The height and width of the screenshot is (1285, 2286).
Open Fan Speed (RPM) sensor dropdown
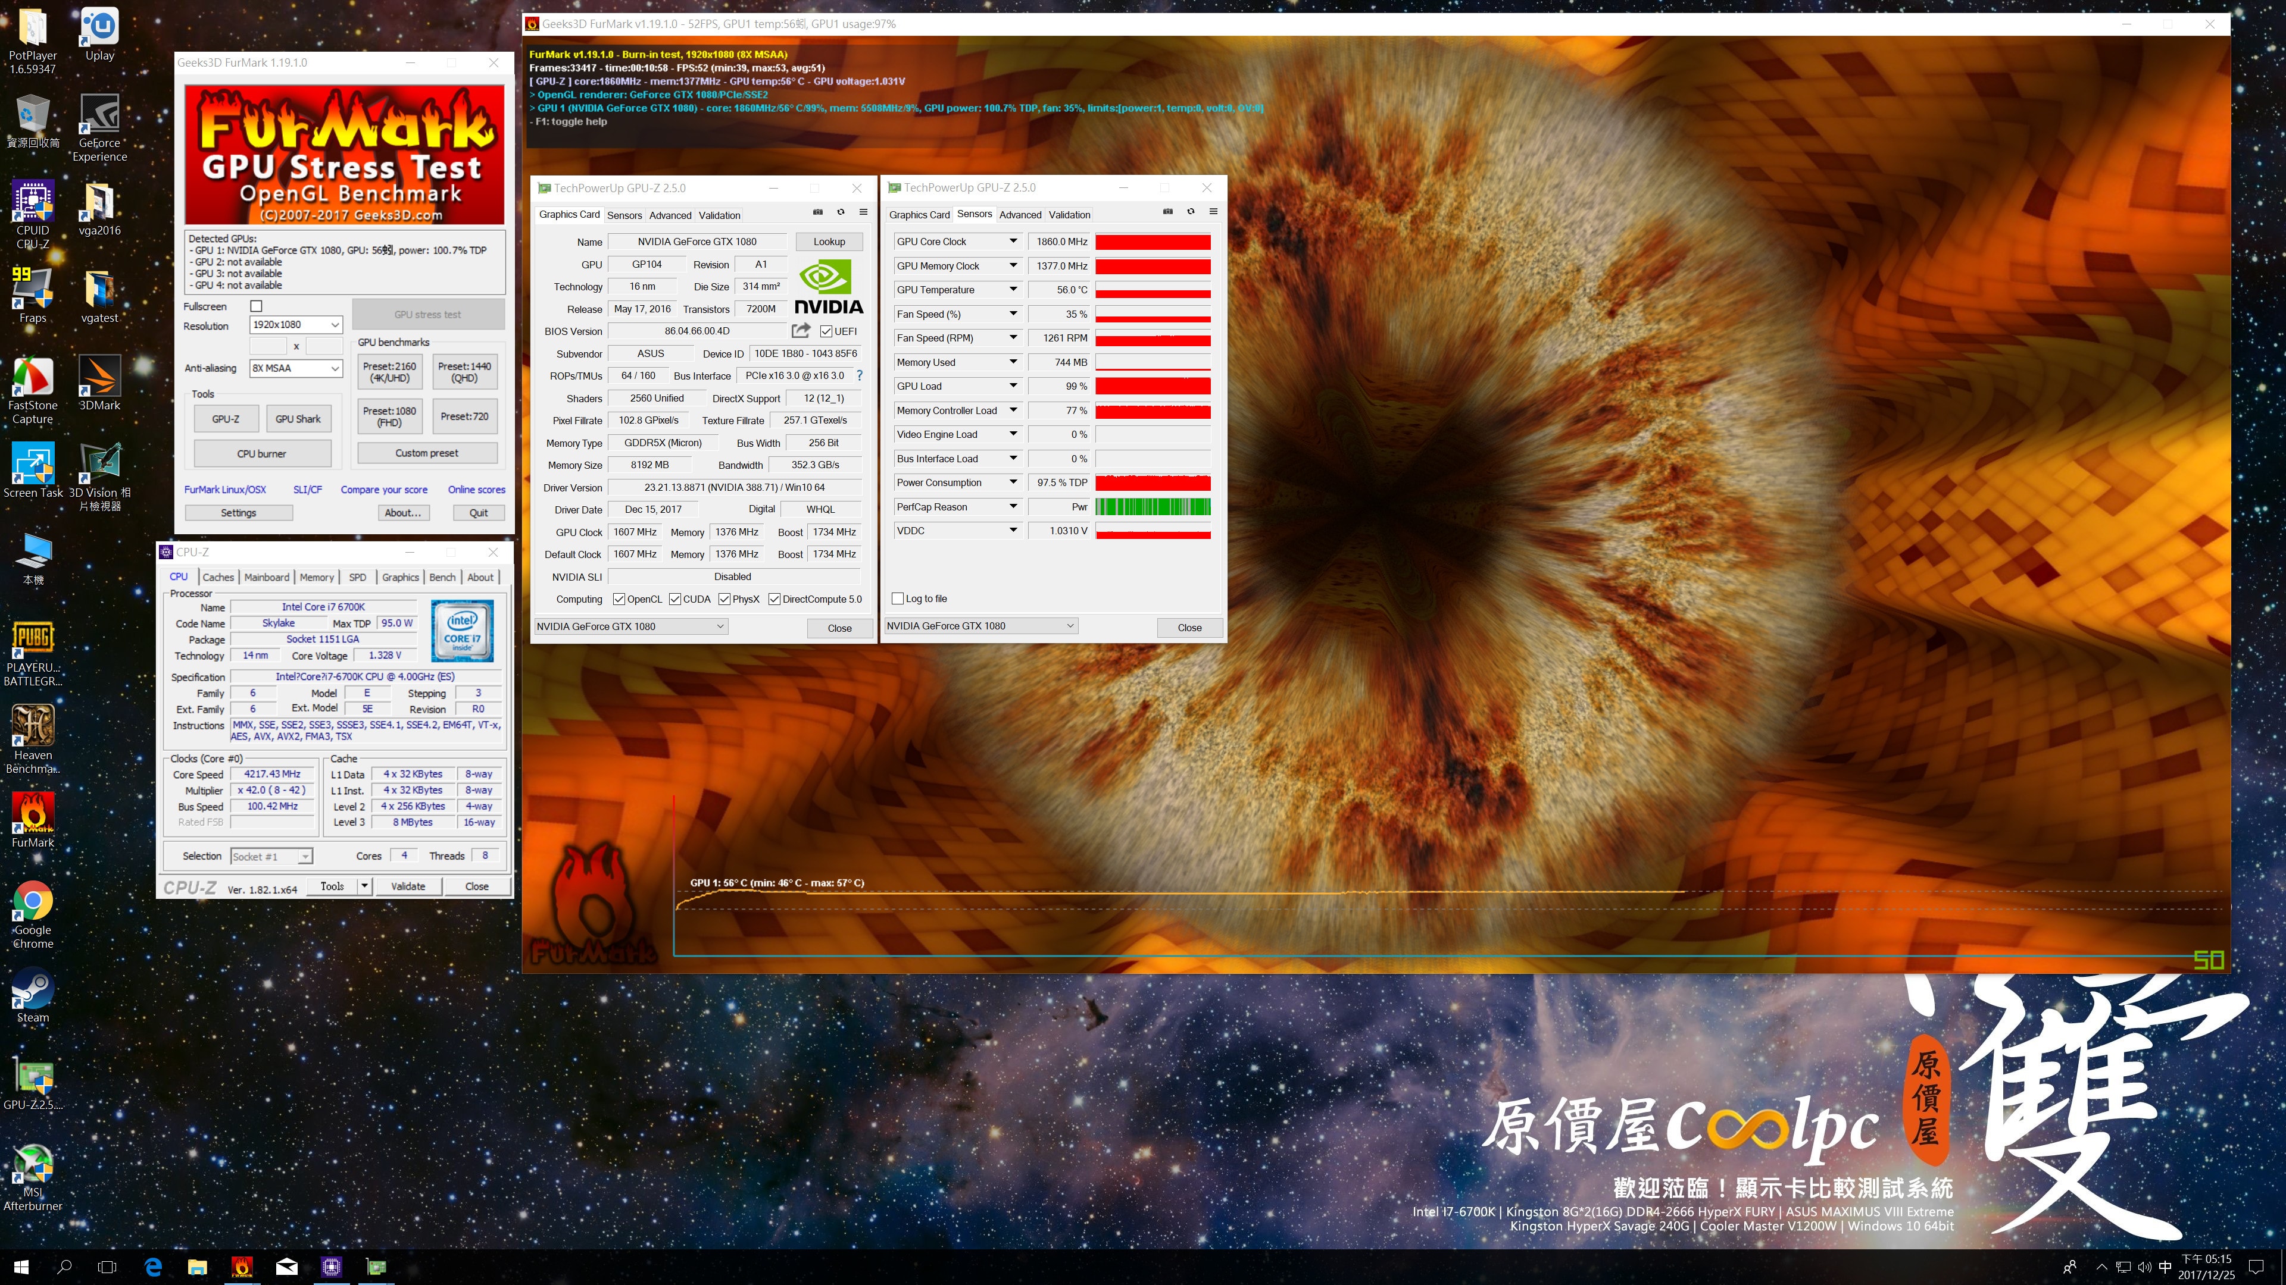pyautogui.click(x=1013, y=338)
